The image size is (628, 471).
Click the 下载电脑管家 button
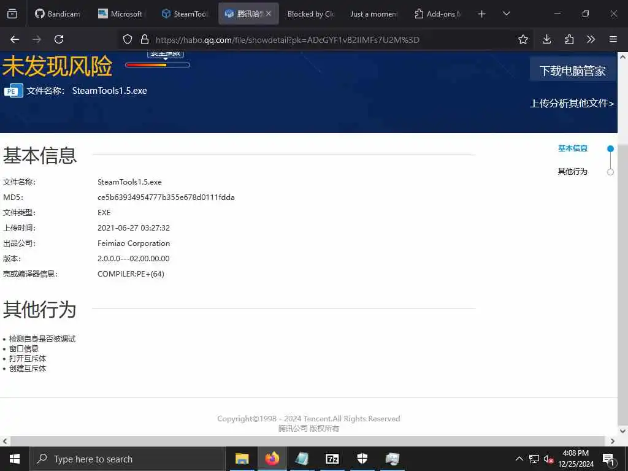[572, 71]
